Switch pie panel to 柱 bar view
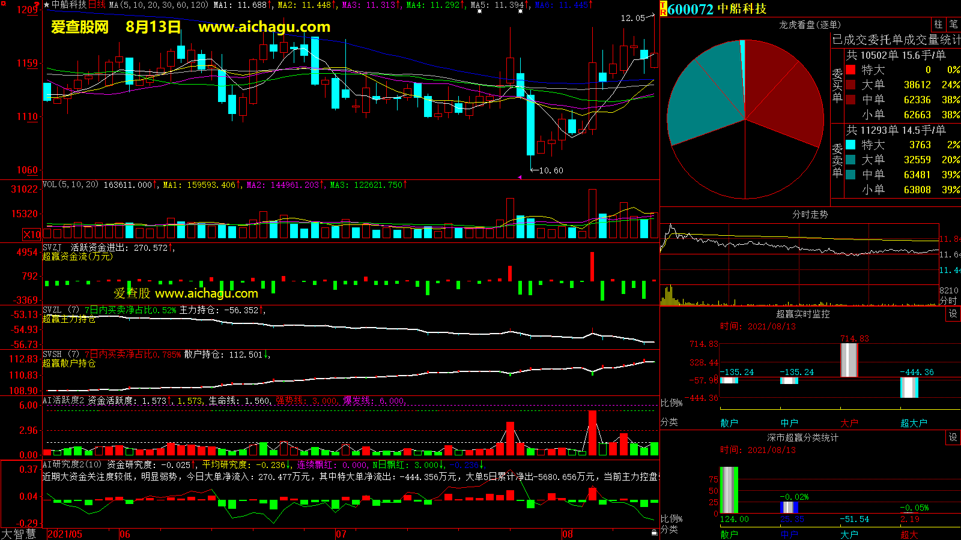 click(938, 25)
